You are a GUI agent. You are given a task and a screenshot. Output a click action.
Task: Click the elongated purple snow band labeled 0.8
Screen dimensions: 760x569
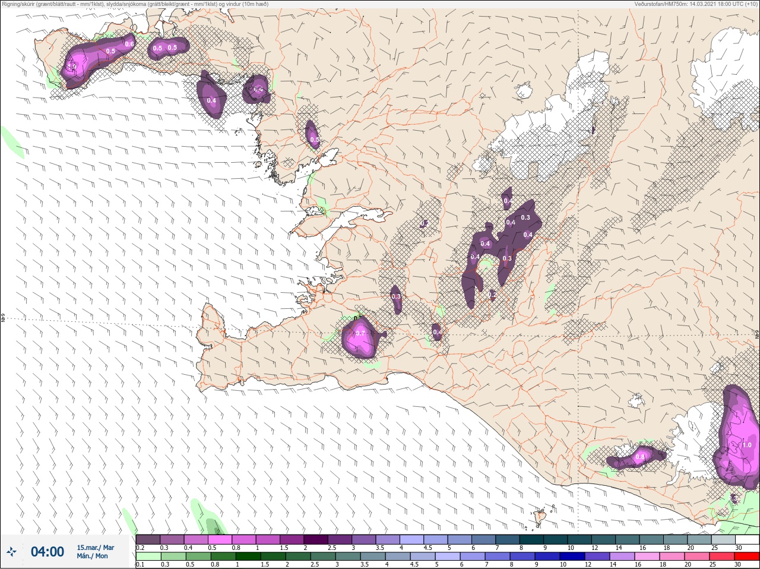pyautogui.click(x=636, y=458)
